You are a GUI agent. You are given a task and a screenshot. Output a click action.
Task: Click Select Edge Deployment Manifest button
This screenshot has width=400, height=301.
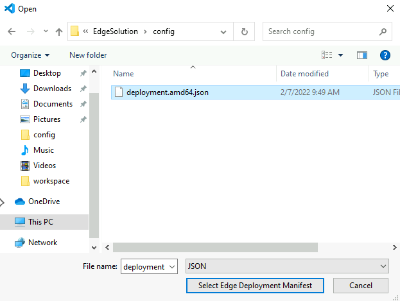254,285
